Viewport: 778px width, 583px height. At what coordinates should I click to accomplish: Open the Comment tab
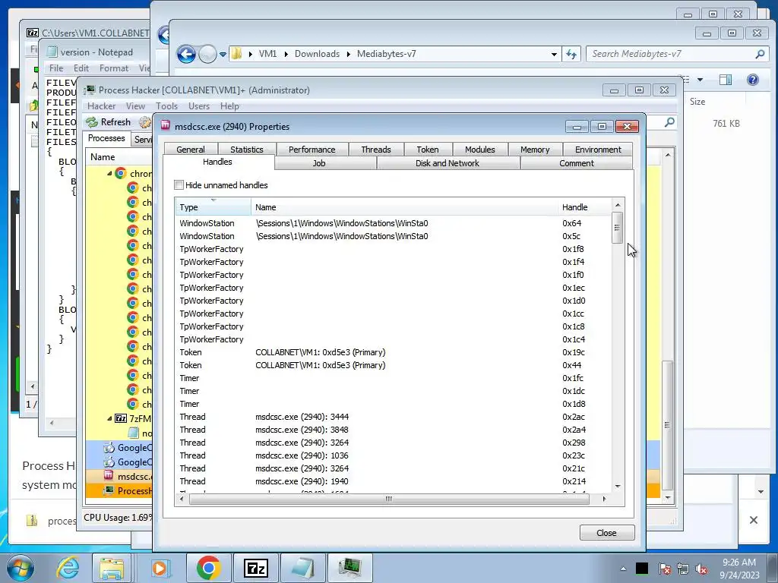tap(576, 163)
